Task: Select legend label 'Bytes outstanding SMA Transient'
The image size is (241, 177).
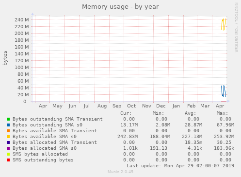Action: [x=58, y=119]
